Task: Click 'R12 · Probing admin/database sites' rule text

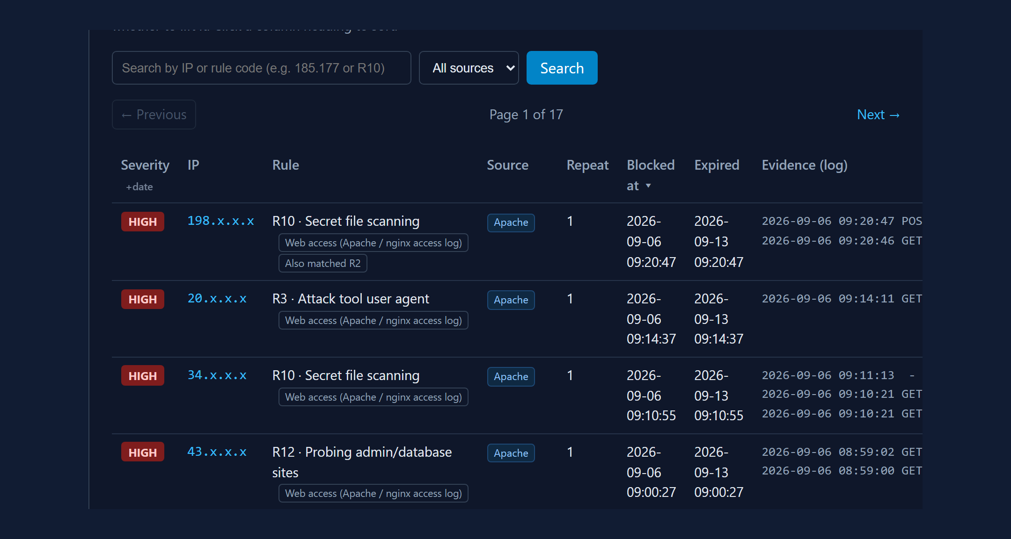Action: click(x=362, y=462)
